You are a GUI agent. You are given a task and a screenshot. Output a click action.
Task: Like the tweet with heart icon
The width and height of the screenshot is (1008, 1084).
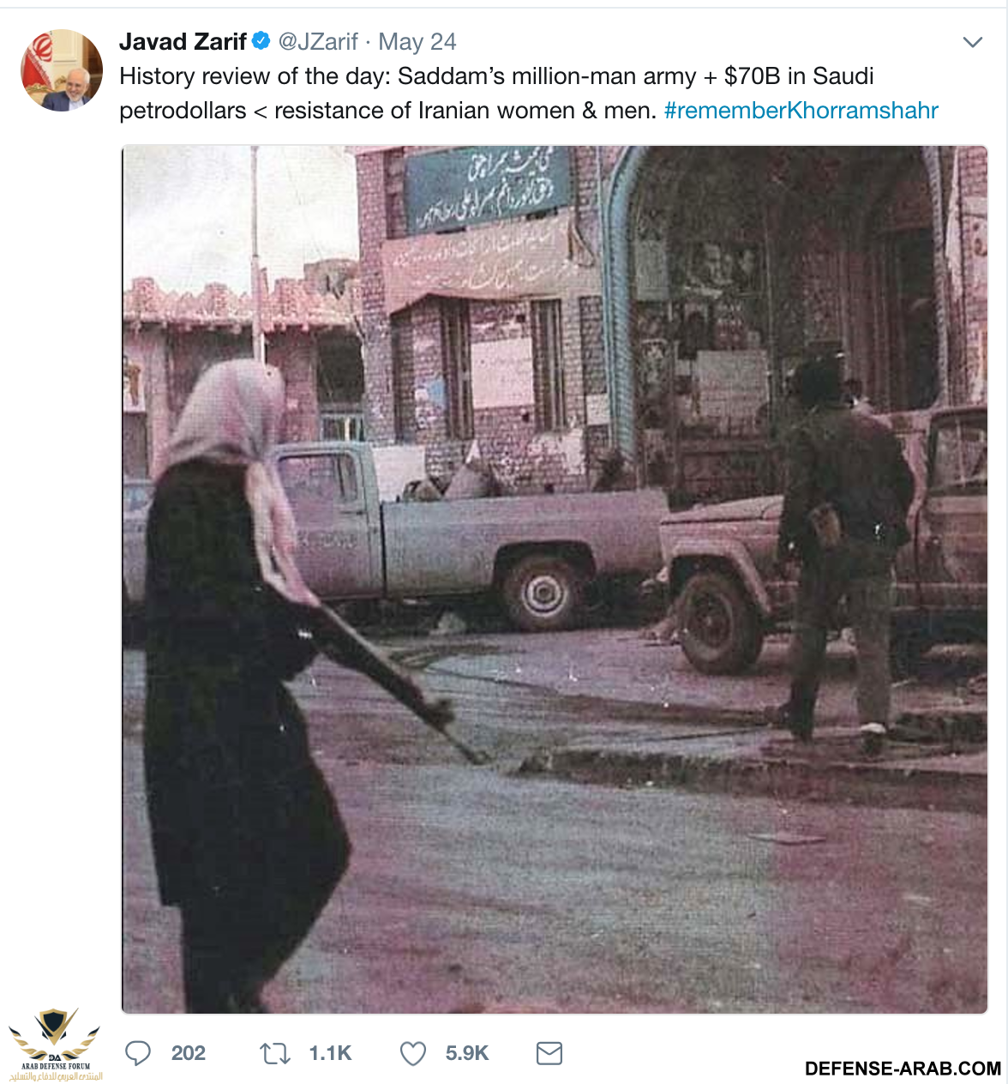[413, 1053]
